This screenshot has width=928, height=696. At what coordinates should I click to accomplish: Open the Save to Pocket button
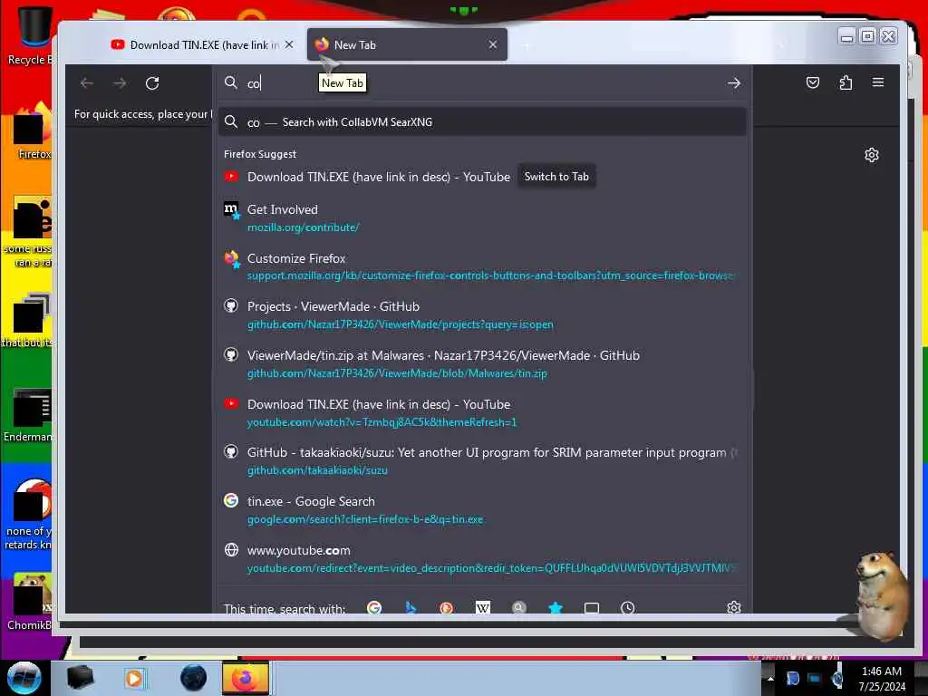[x=813, y=82]
